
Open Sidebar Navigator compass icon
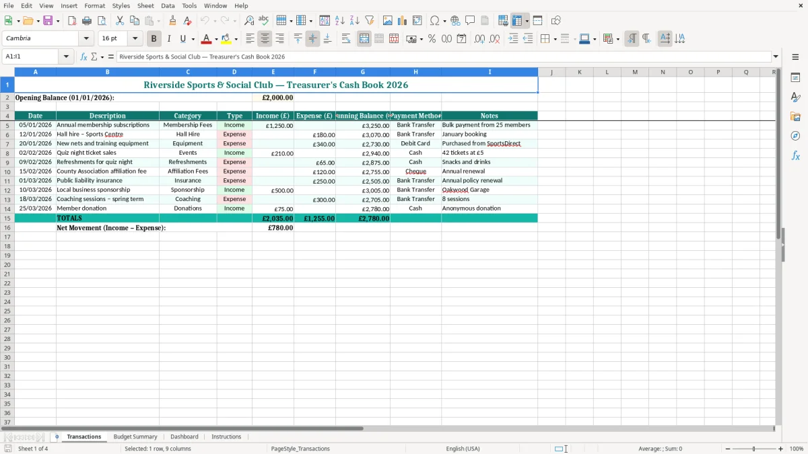795,136
